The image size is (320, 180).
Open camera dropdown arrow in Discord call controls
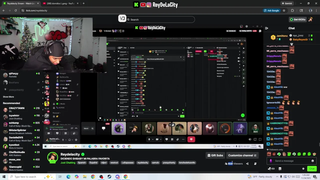pos(160,139)
